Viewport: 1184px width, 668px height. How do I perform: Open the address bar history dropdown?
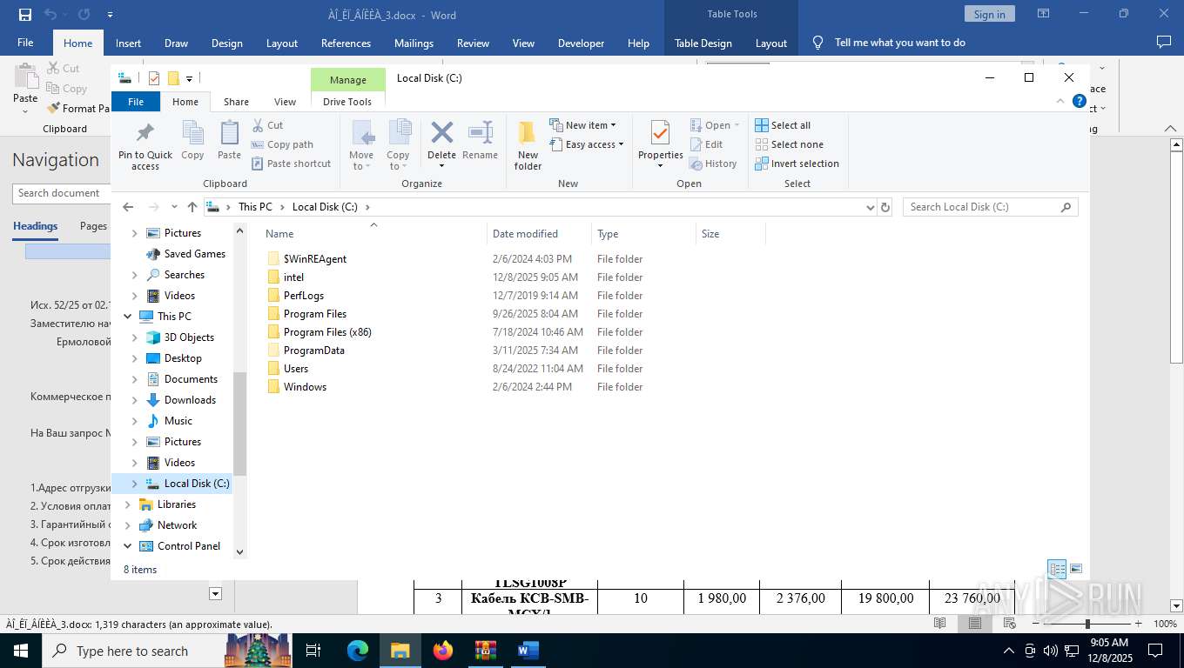click(870, 207)
